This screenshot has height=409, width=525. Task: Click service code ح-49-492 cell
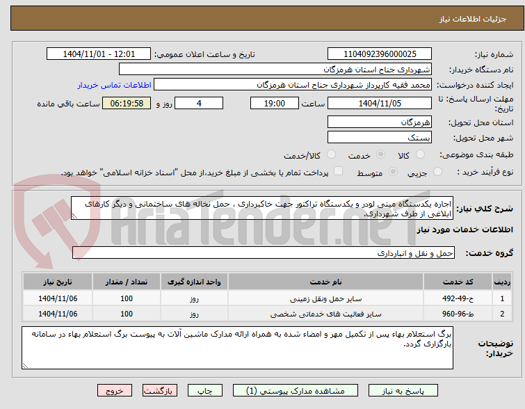[x=458, y=298]
